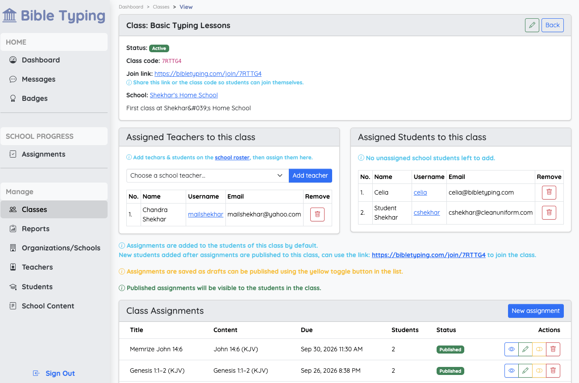This screenshot has width=579, height=383.
Task: Open the cshekhar username link
Action: coord(427,212)
